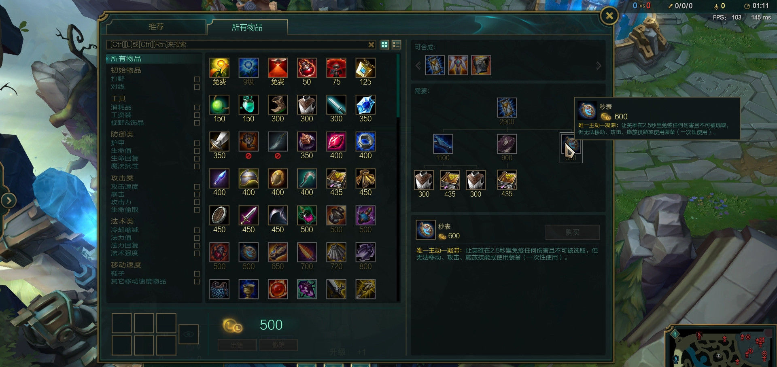Screen dimensions: 777x367
Task: Click the 购买 button
Action: click(x=573, y=232)
